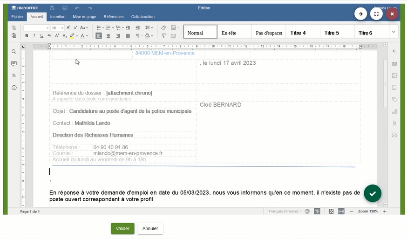Open the Français (France) language dropdown

(x=285, y=212)
